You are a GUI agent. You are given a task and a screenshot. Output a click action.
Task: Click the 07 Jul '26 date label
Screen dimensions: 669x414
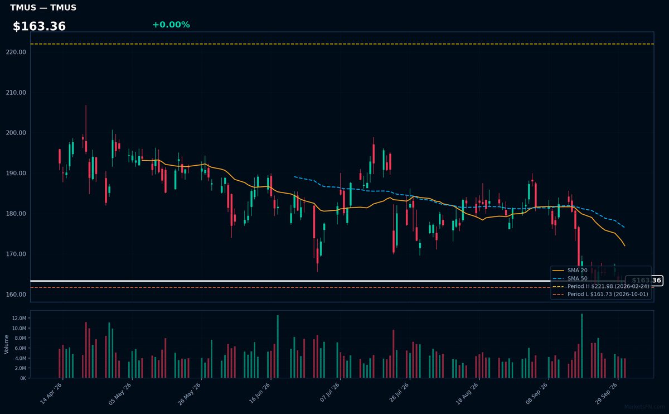329,393
